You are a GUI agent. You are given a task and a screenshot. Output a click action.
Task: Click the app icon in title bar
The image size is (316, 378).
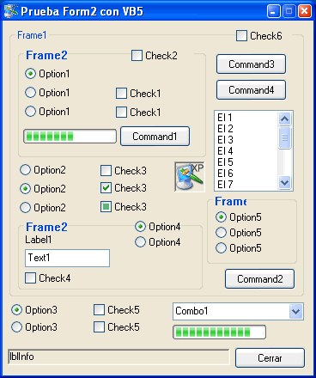[x=11, y=11]
